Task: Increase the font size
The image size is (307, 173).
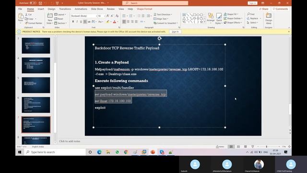Action: pyautogui.click(x=108, y=16)
